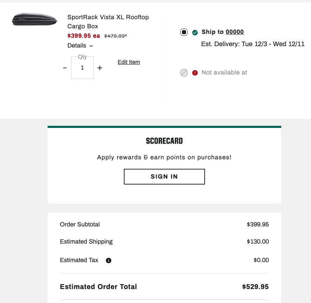Open the SportRack Vista XL product title
This screenshot has width=311, height=303.
pyautogui.click(x=108, y=22)
